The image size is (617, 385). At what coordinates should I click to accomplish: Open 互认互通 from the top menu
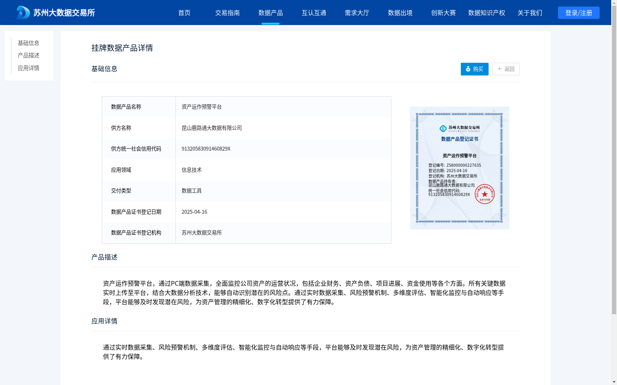coord(314,13)
